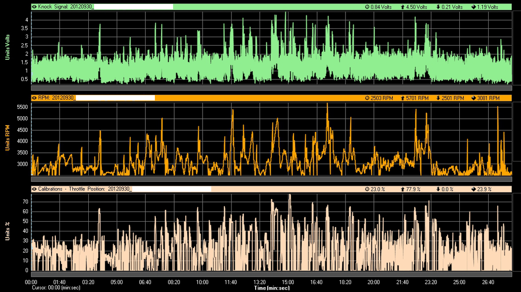Click the 5701 RPM maximum value readout
This screenshot has height=292, width=521.
pos(417,98)
